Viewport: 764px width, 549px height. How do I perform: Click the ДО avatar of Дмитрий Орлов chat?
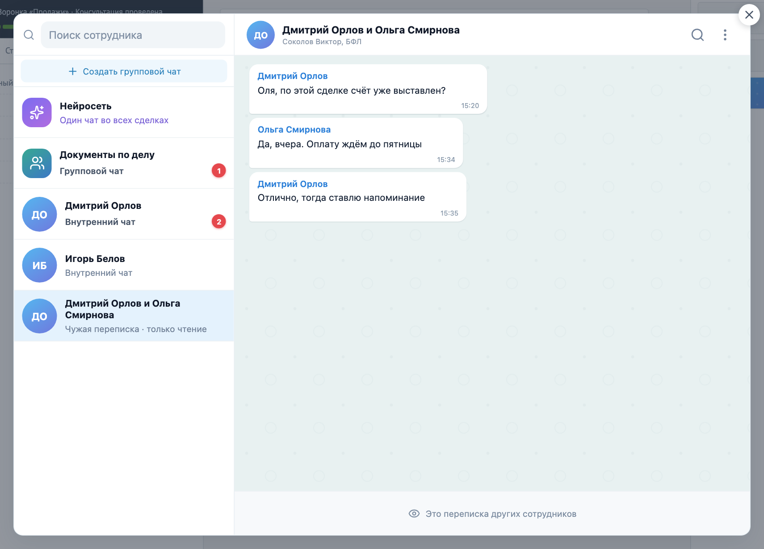39,214
